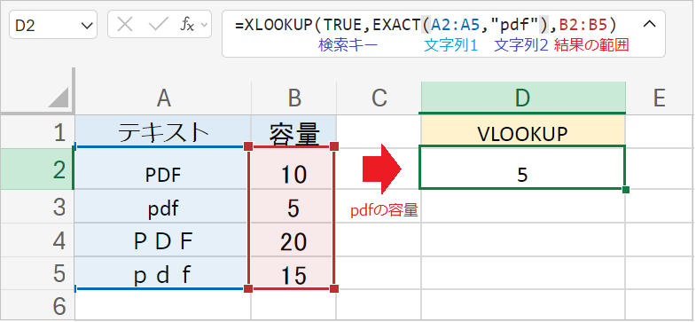Select cell B2 with value 10

point(293,169)
